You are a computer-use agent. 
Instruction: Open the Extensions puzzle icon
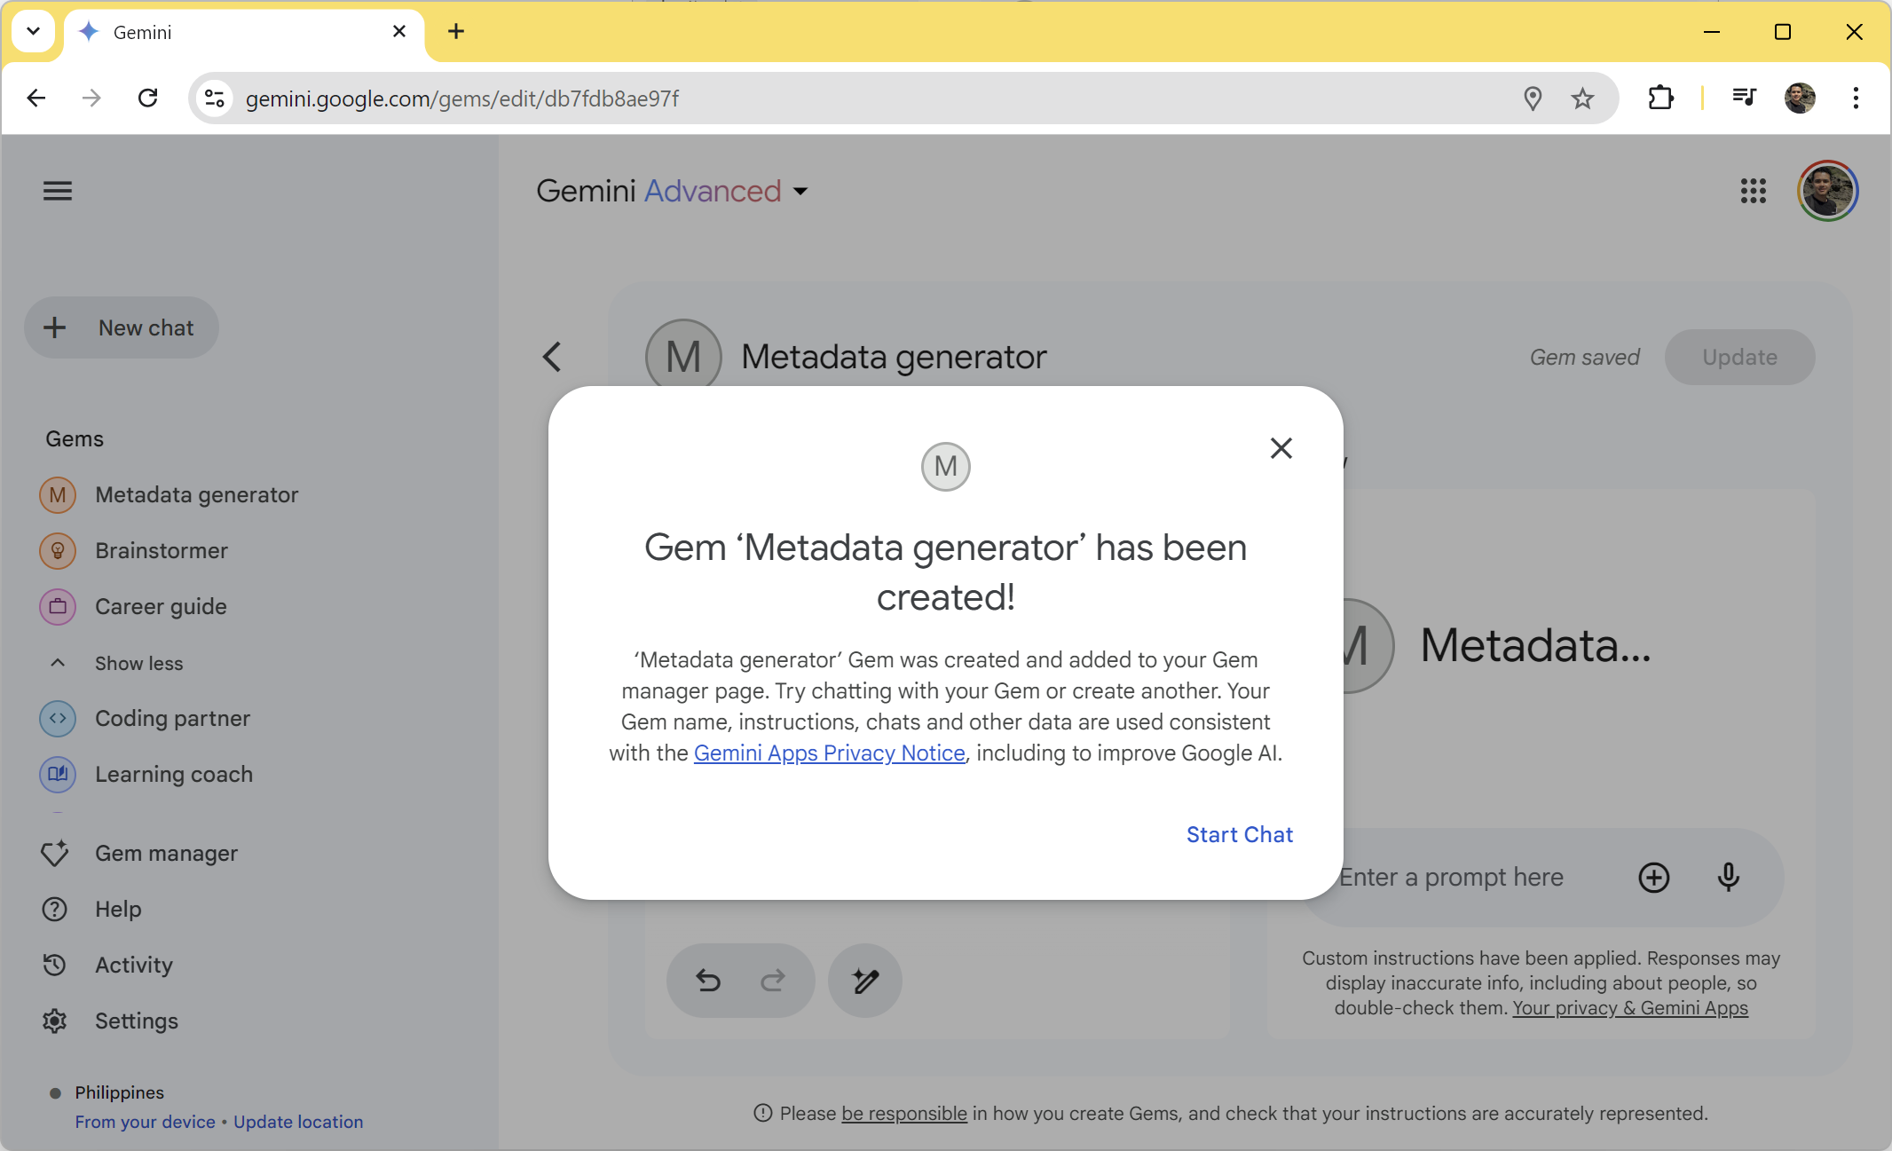coord(1660,98)
